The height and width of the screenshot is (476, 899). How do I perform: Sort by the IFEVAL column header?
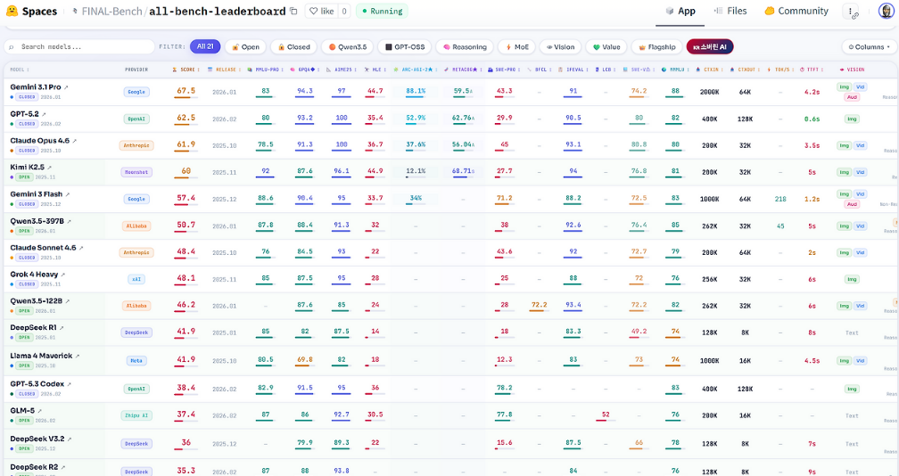(573, 70)
